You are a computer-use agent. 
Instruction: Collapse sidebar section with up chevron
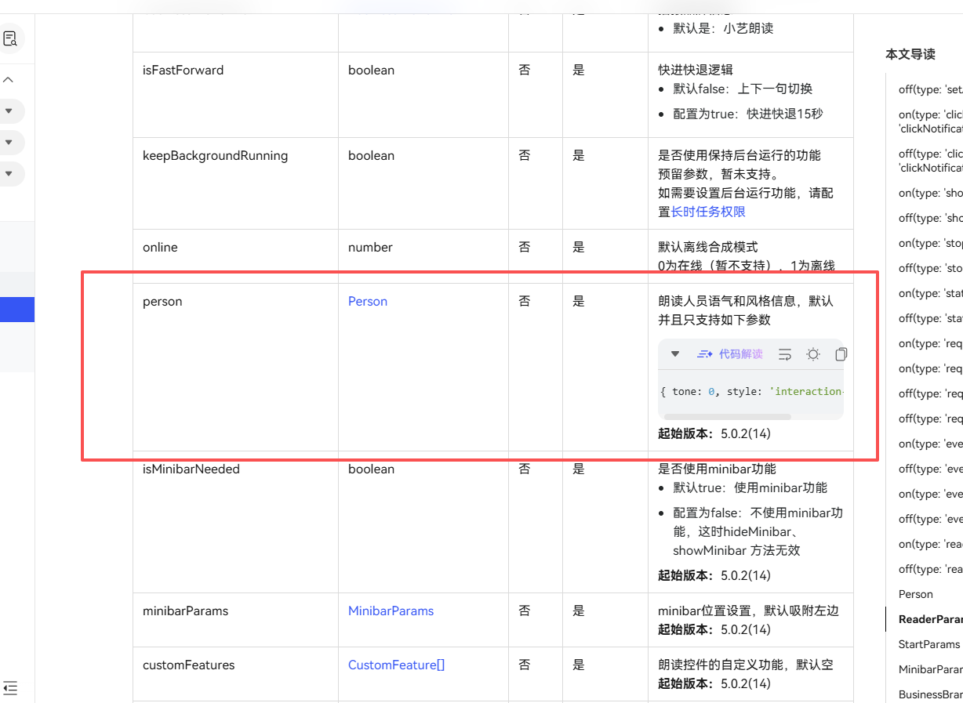(9, 80)
